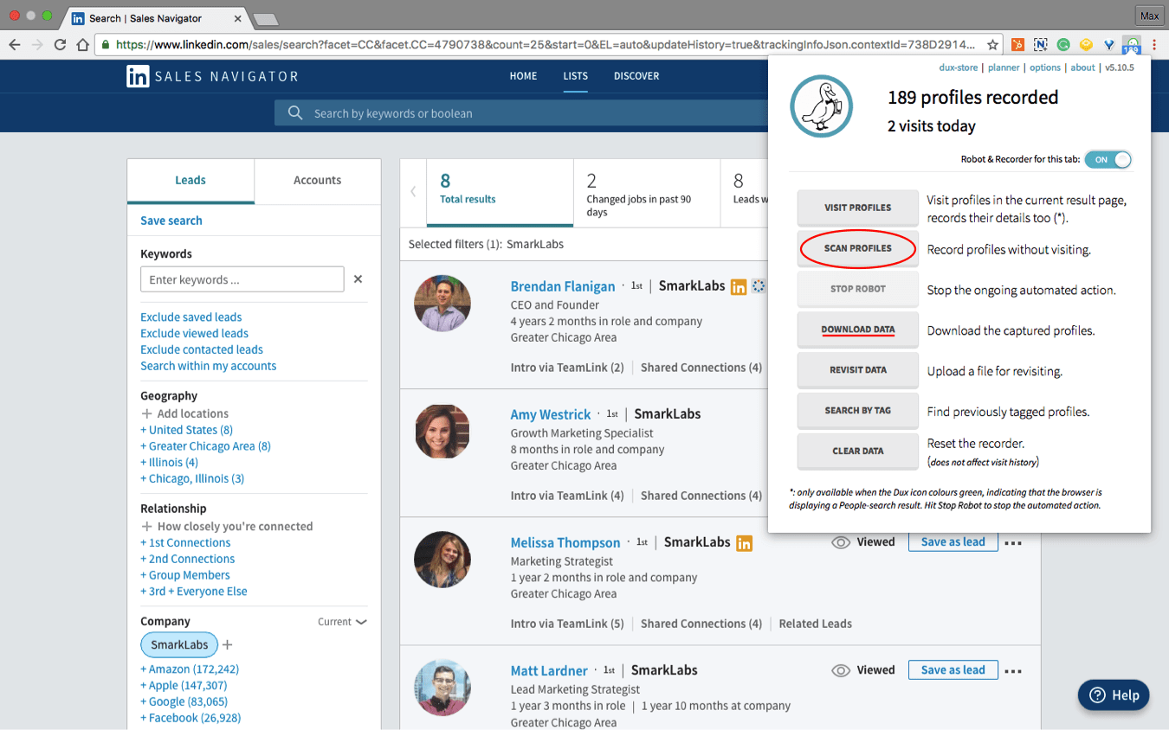This screenshot has width=1169, height=730.
Task: Click the Enter keywords input field
Action: [242, 279]
